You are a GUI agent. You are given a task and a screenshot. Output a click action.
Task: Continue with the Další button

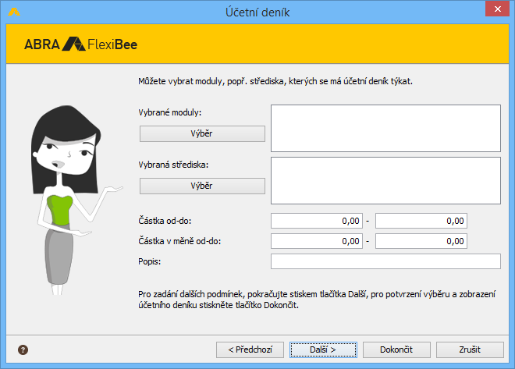tap(323, 349)
